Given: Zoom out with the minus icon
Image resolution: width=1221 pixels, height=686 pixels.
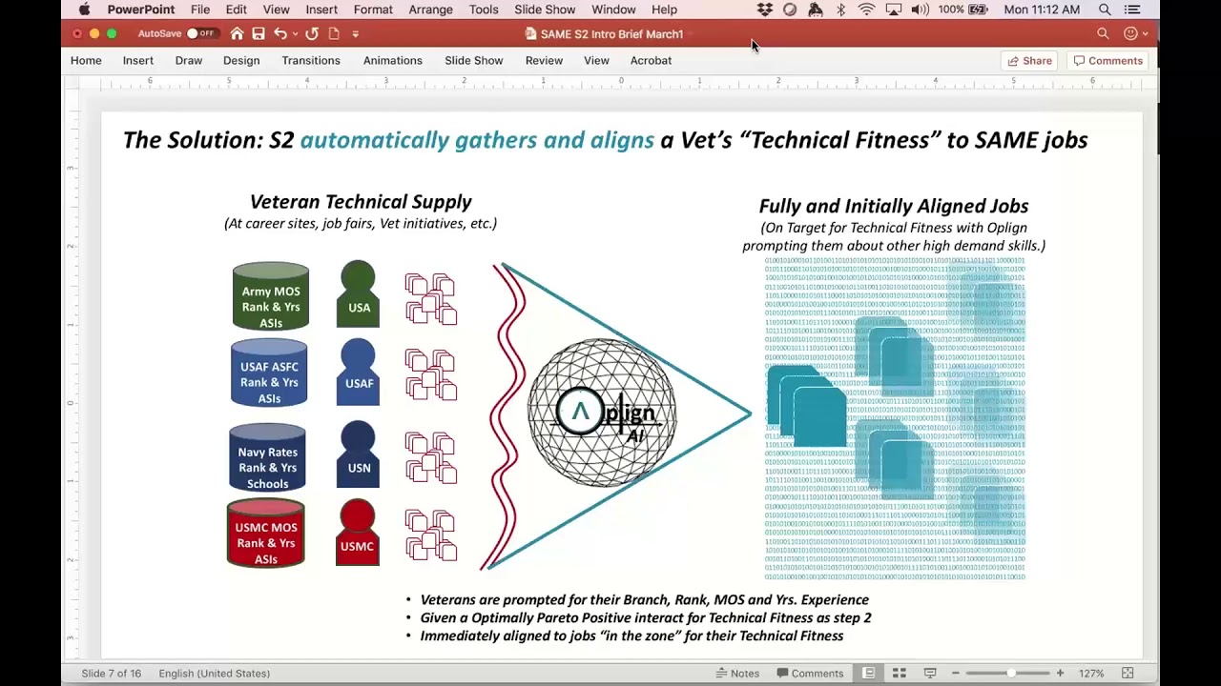Looking at the screenshot, I should click(x=955, y=674).
